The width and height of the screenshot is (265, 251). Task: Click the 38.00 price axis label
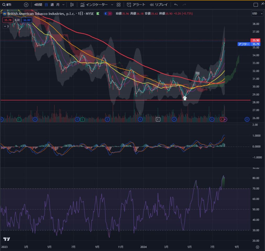tap(256, 24)
